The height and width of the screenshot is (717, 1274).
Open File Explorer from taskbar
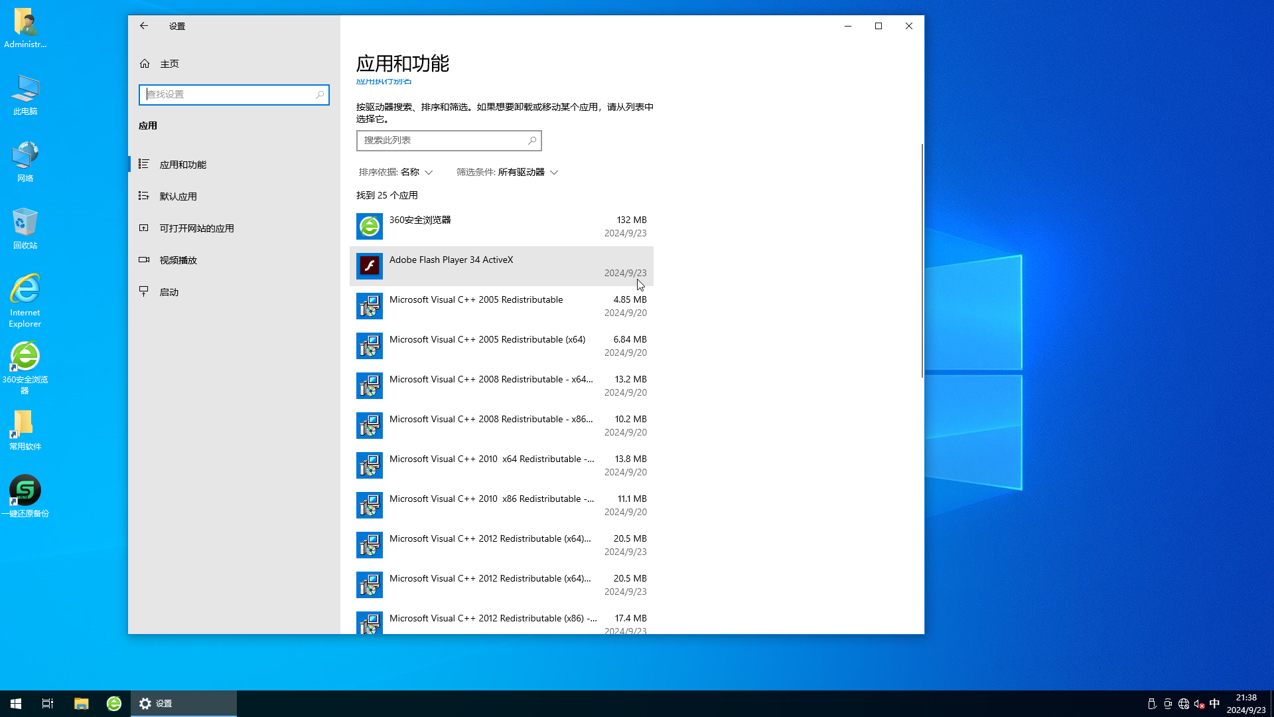pyautogui.click(x=81, y=704)
